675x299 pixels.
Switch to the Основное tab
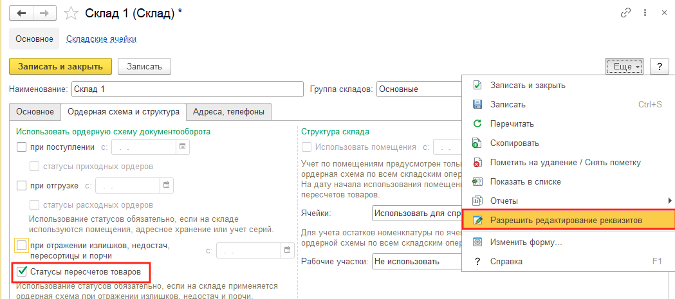[35, 112]
